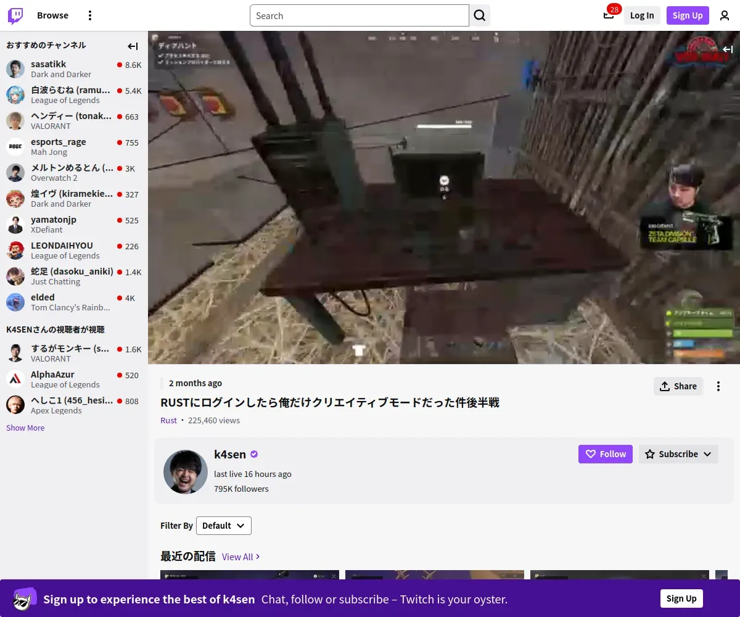Click the video player area
This screenshot has width=740, height=617.
click(444, 197)
